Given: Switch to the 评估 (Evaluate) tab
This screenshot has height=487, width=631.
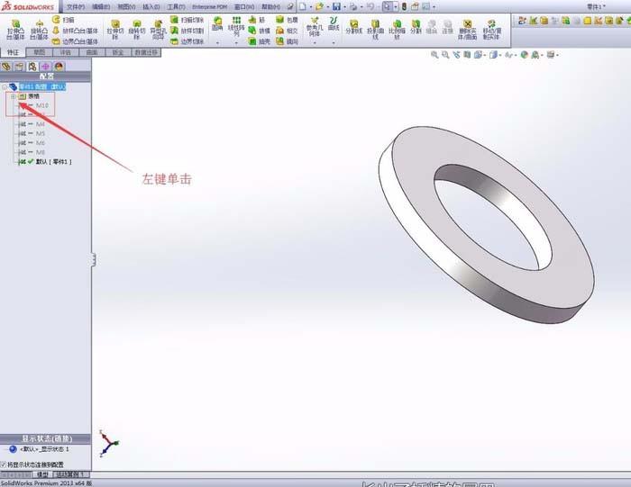Looking at the screenshot, I should pos(65,52).
